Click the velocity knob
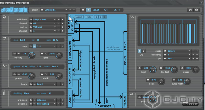Viewport: 205px width, 110px height. [x=32, y=55]
